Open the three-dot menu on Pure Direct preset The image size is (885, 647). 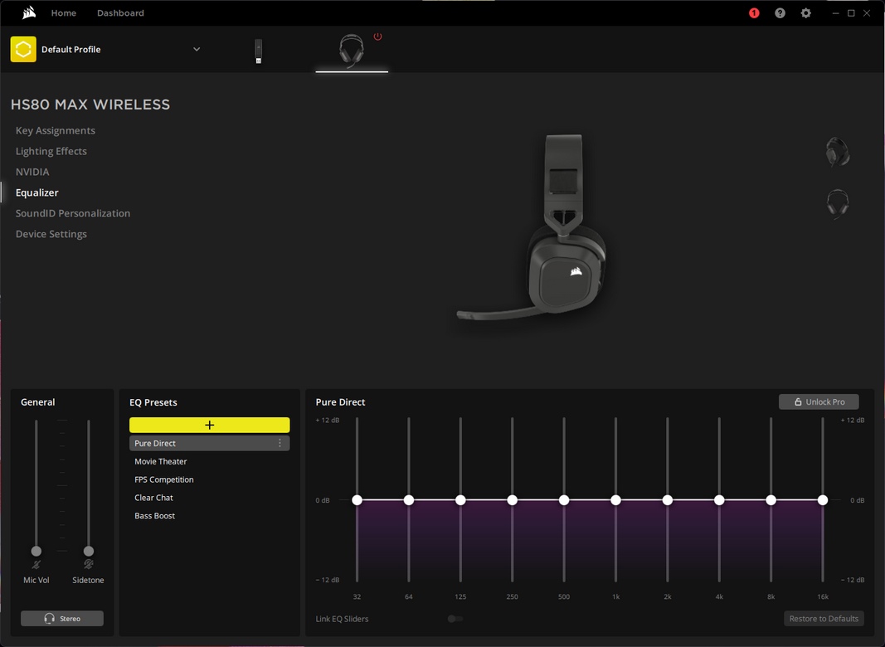pyautogui.click(x=280, y=443)
